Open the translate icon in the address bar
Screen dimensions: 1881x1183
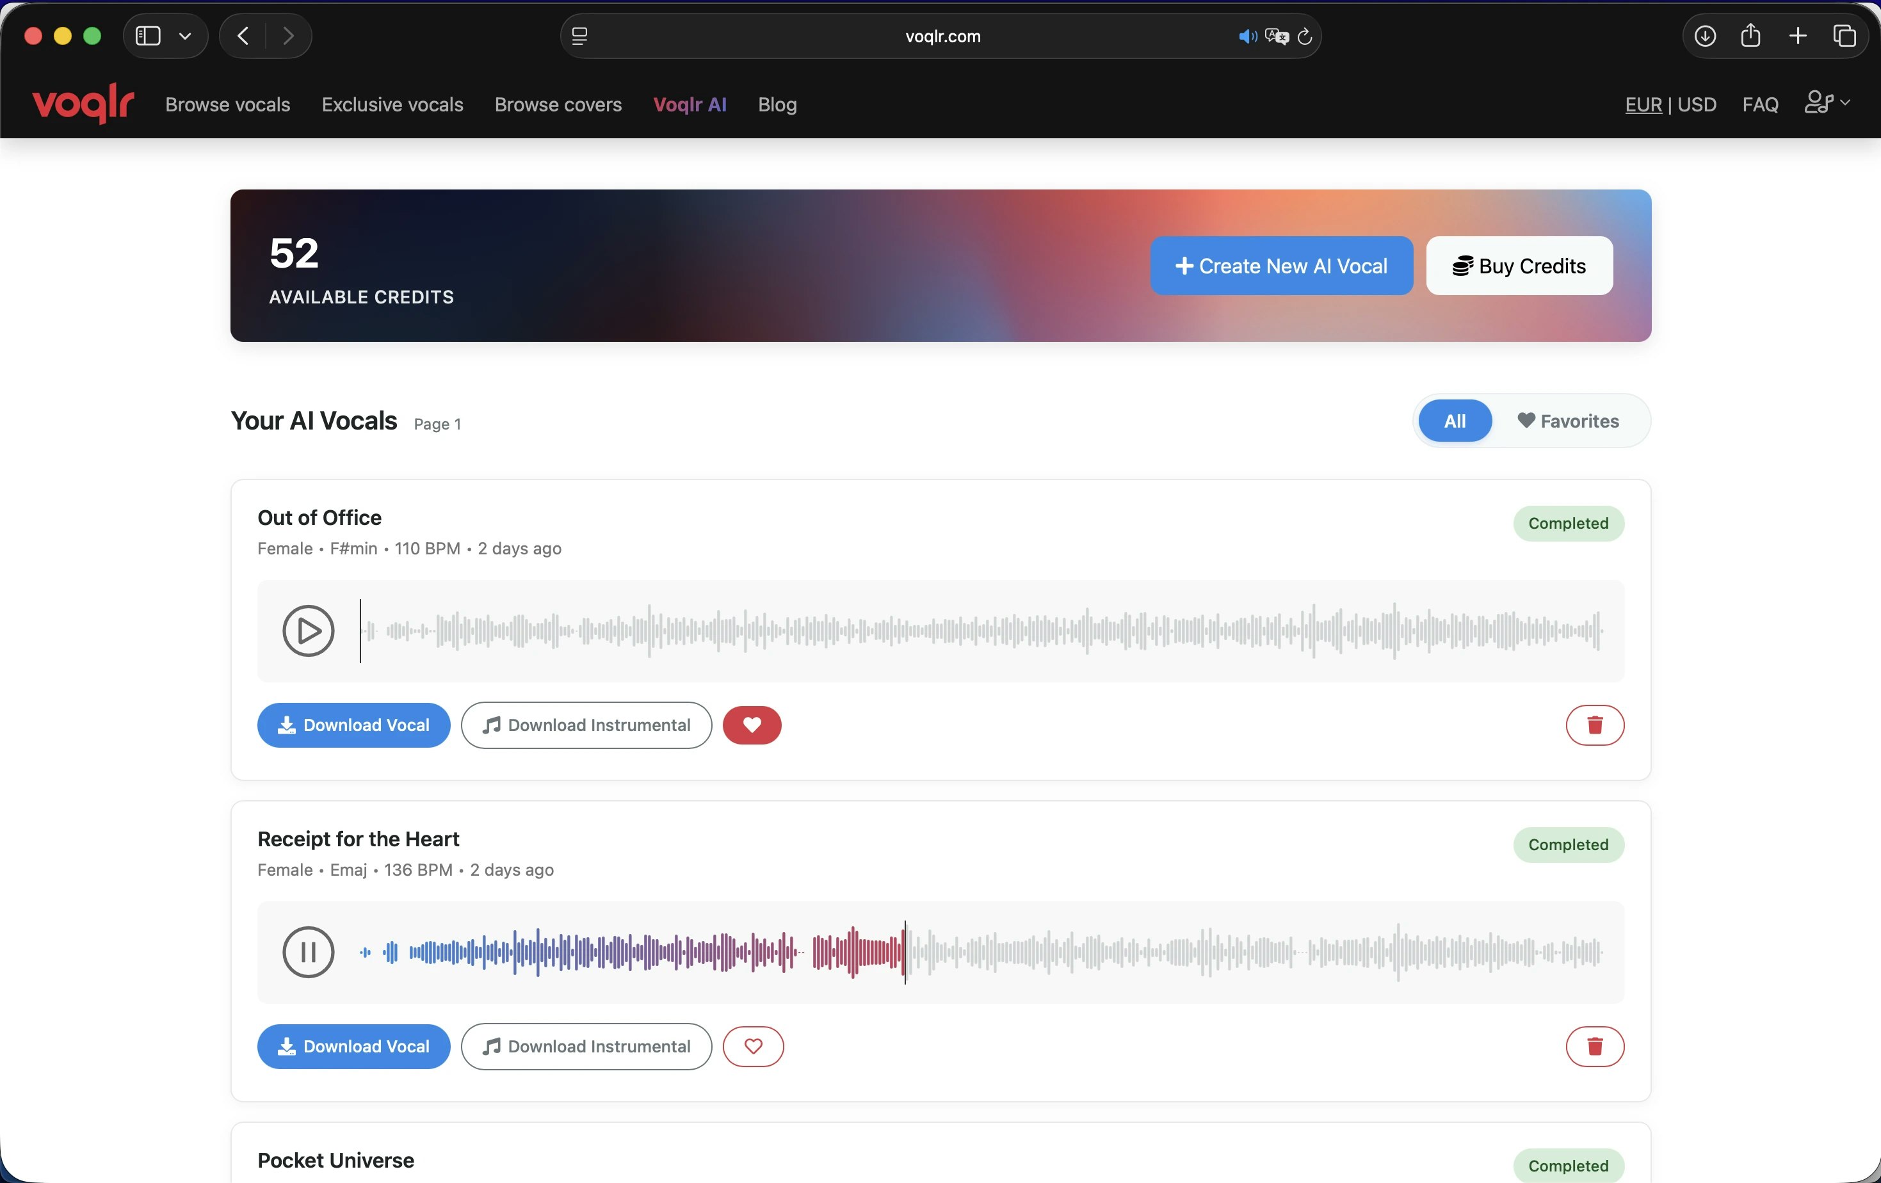pos(1277,36)
